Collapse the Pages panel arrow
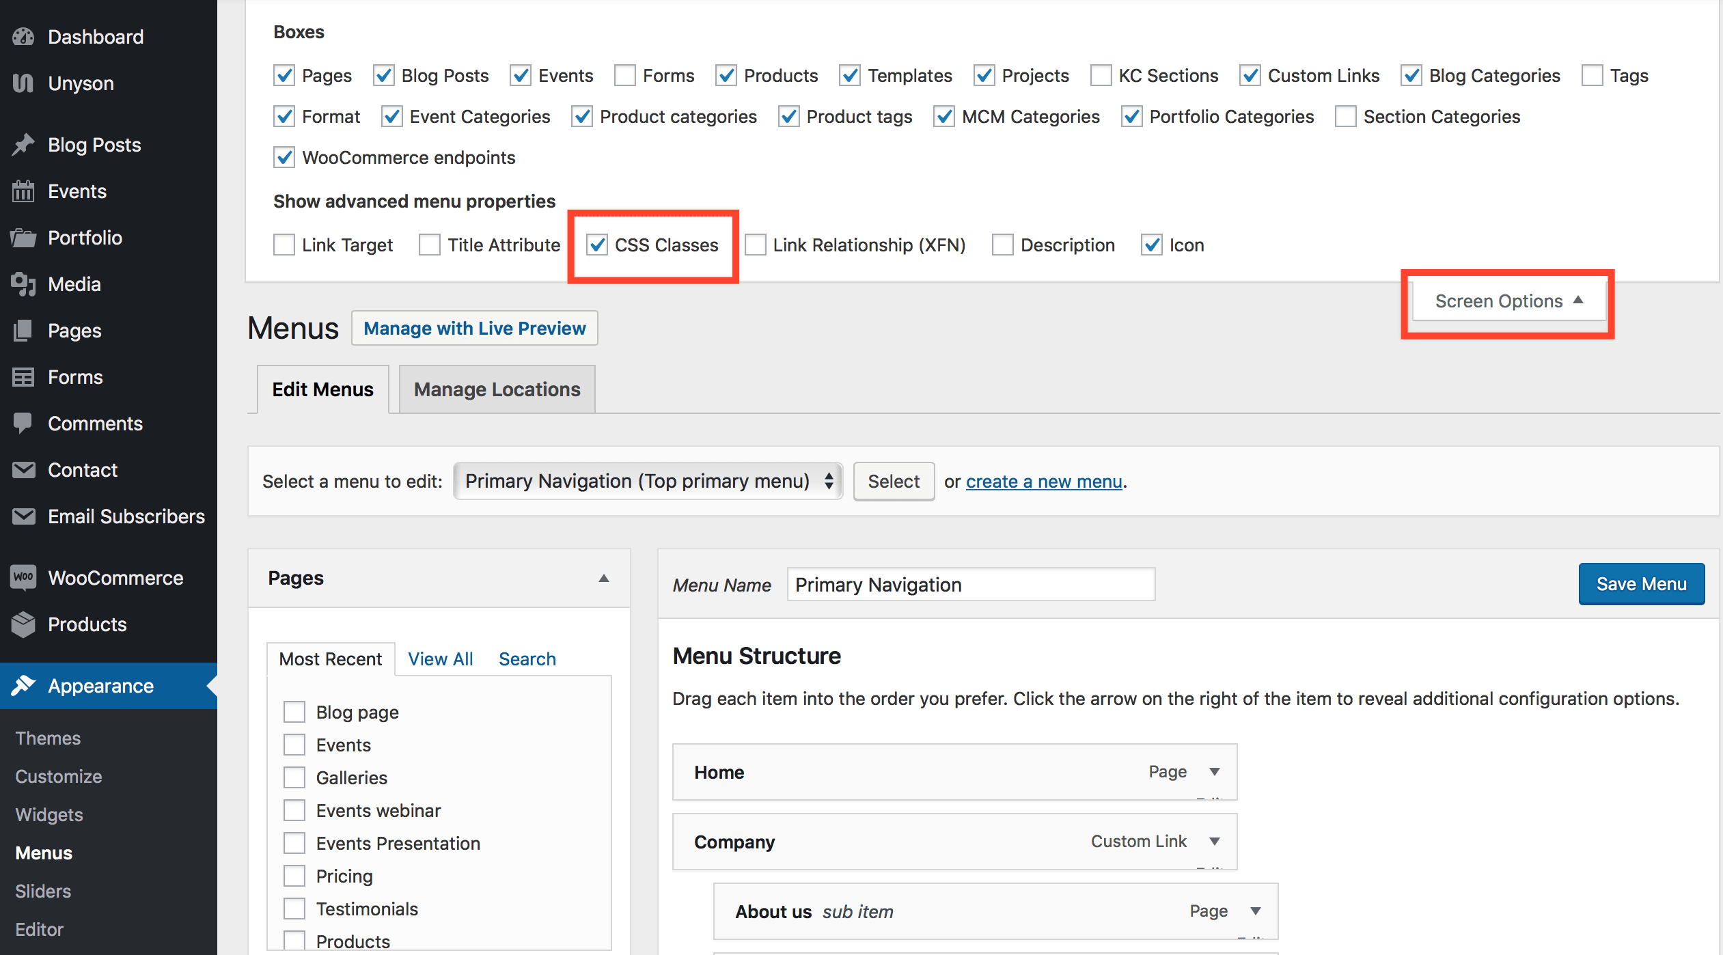The image size is (1723, 955). click(x=604, y=579)
